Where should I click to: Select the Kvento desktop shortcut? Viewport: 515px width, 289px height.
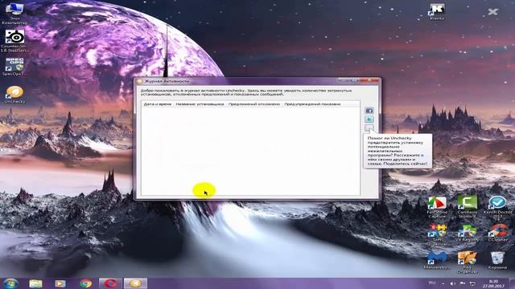pyautogui.click(x=437, y=11)
